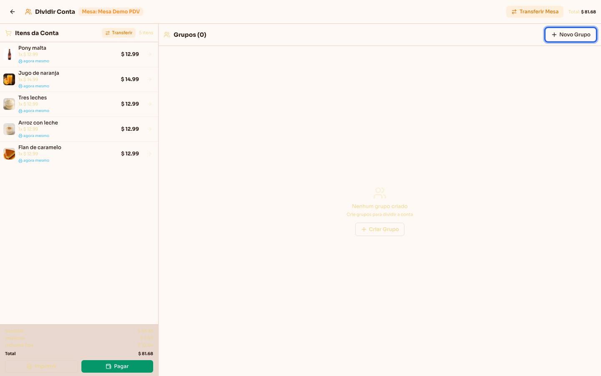Screen dimensions: 601x376
Task: Click the cart icon beside Itens da Conta
Action: [x=8, y=33]
